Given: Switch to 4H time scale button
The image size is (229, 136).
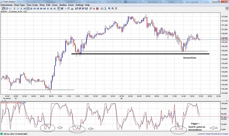Looking at the screenshot, I should (41, 9).
